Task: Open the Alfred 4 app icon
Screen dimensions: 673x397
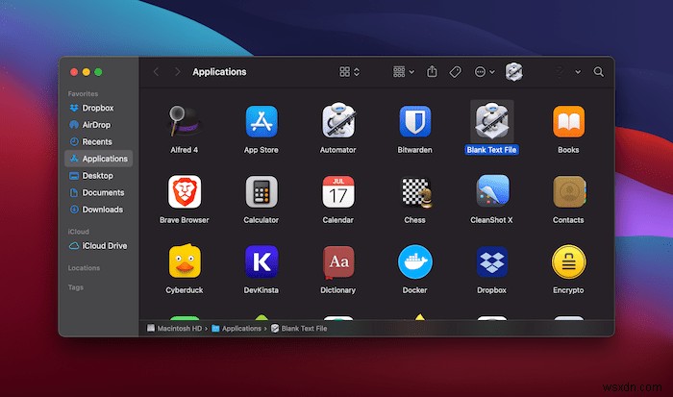Action: click(184, 122)
